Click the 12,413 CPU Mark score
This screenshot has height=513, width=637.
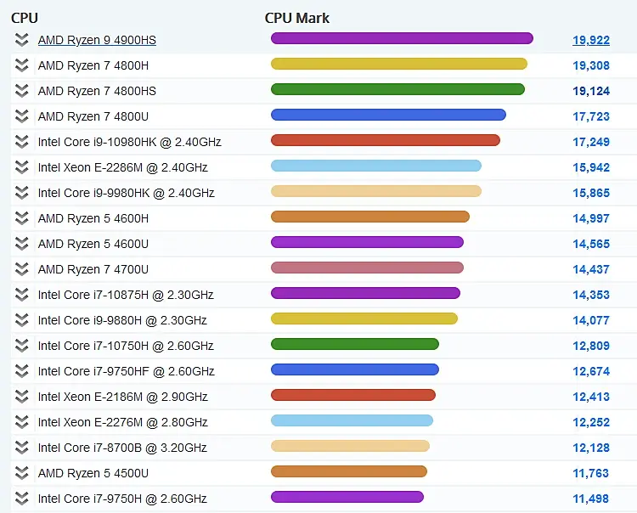(x=591, y=397)
